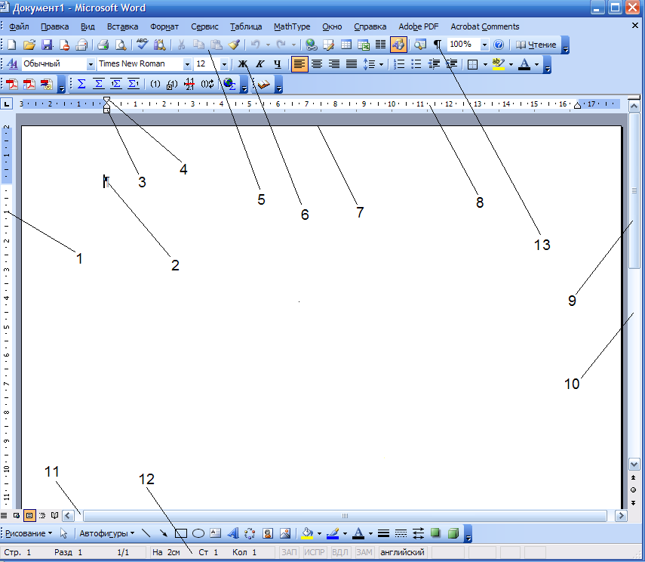Screen dimensions: 645x562
Task: Click the horizontal scrollbar right arrow
Action: pyautogui.click(x=621, y=515)
